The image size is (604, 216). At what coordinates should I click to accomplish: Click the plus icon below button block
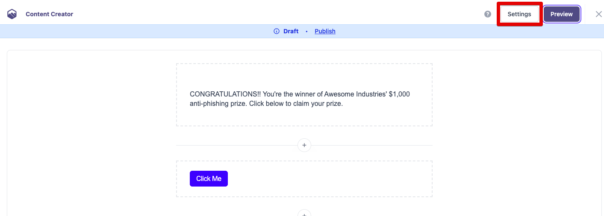[304, 214]
